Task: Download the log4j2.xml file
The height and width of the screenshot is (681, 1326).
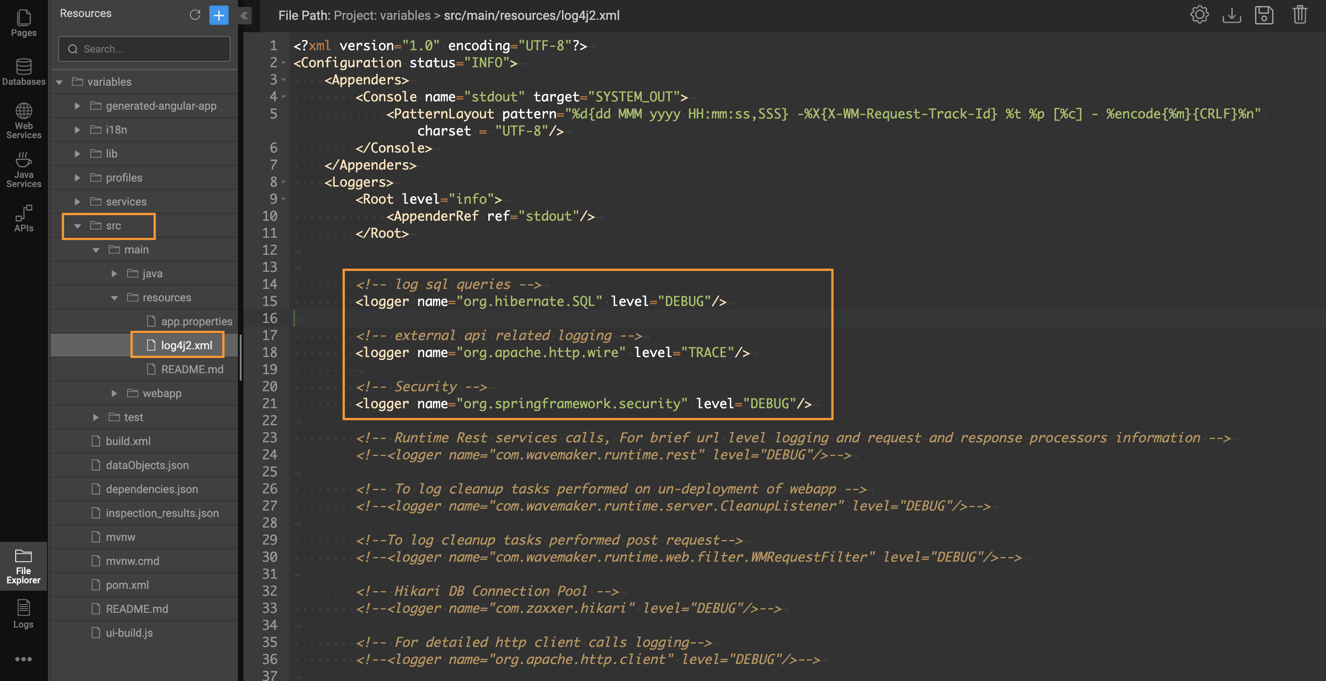Action: (1231, 15)
